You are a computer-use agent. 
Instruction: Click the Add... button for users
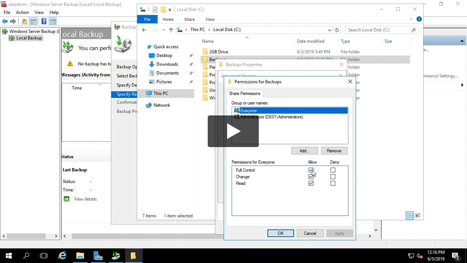pos(305,151)
